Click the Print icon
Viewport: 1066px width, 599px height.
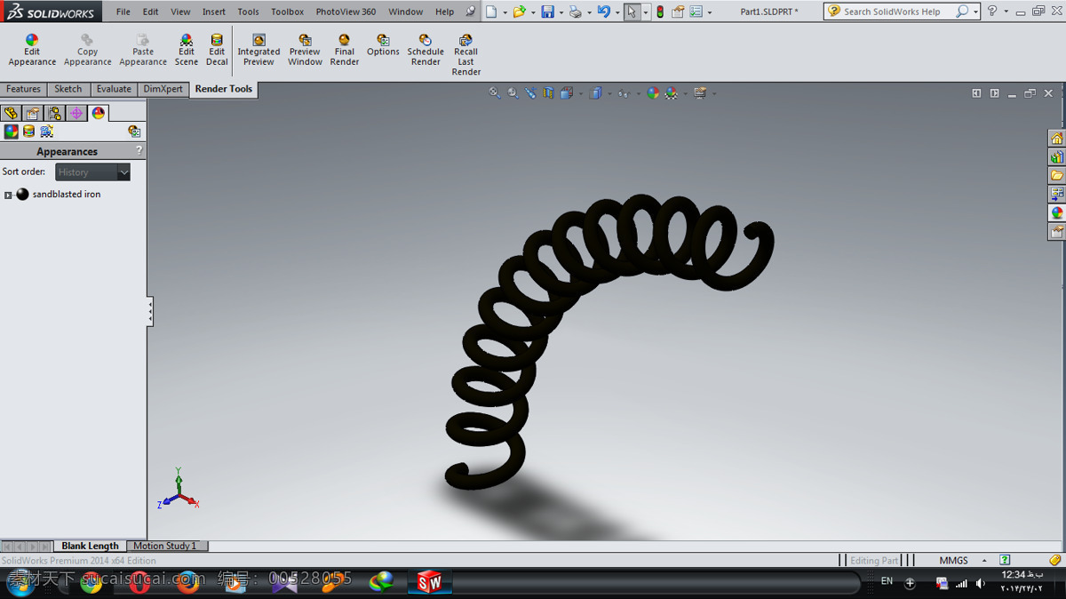(x=576, y=12)
